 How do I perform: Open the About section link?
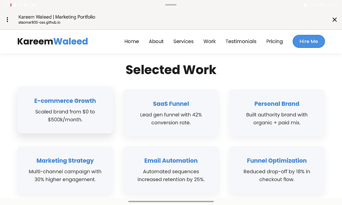click(156, 41)
